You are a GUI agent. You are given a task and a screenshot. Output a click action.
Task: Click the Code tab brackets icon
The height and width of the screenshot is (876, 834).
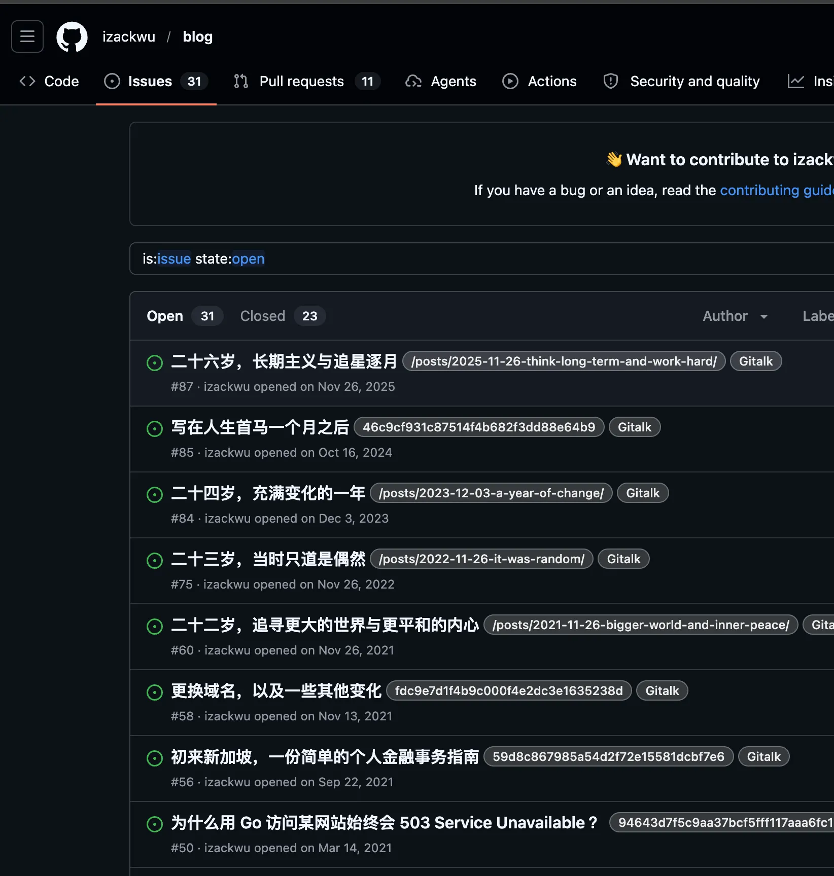[x=27, y=81]
